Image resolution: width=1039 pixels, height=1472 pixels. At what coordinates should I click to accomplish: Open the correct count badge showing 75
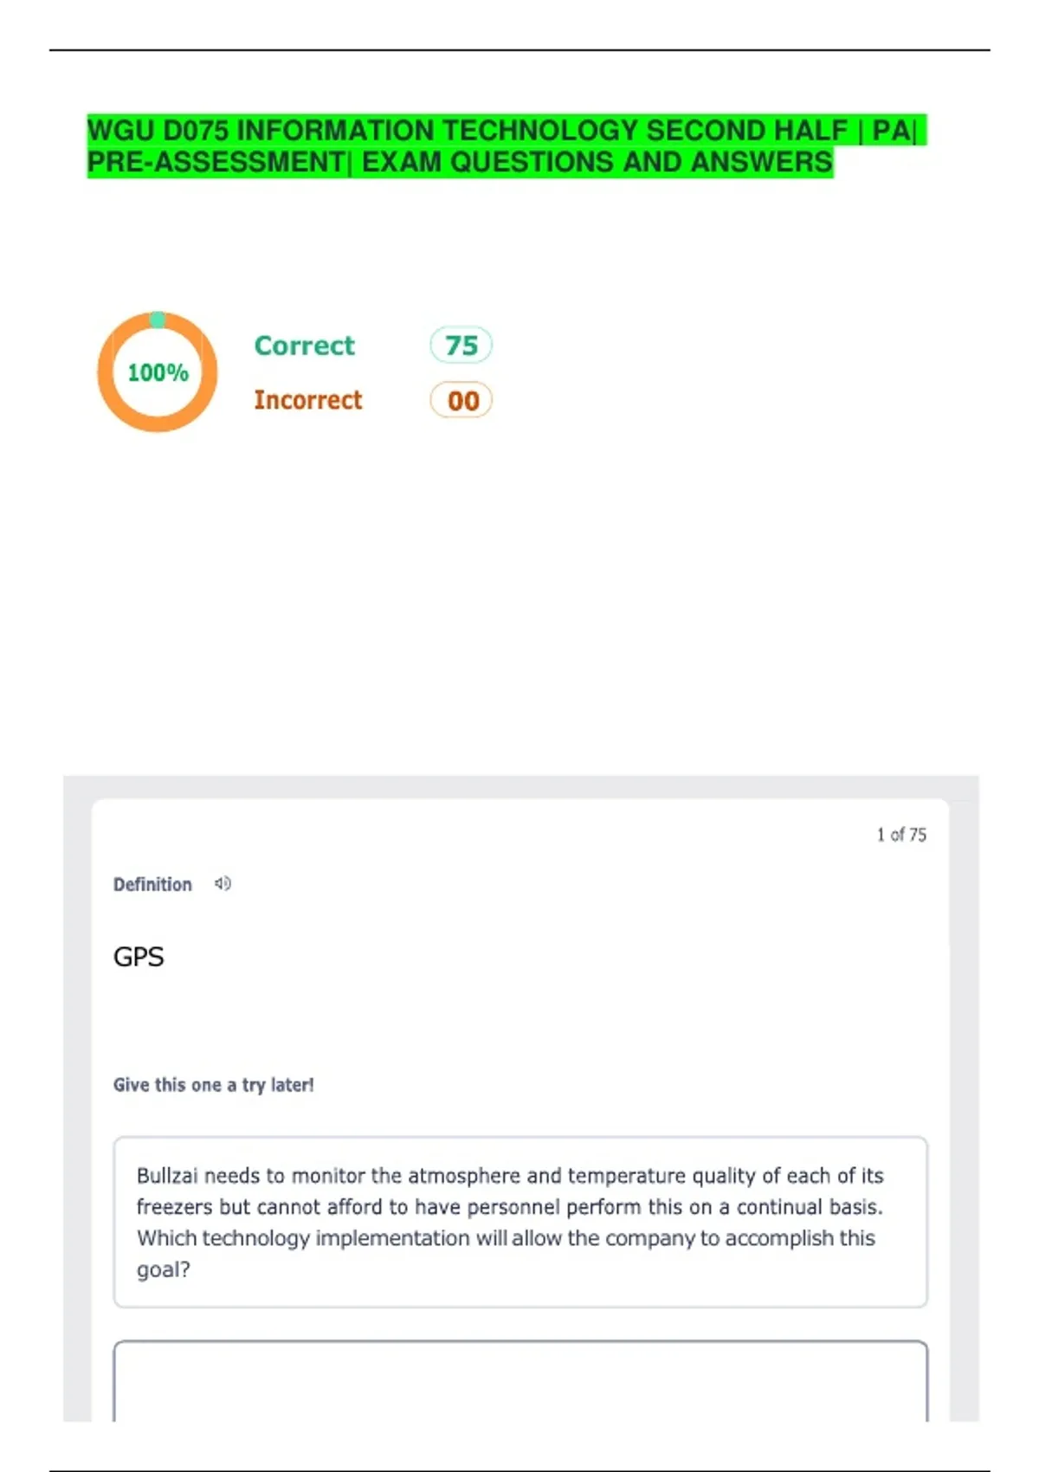point(461,345)
